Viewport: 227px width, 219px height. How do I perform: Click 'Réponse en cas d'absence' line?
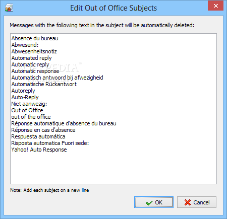pyautogui.click(x=43, y=130)
